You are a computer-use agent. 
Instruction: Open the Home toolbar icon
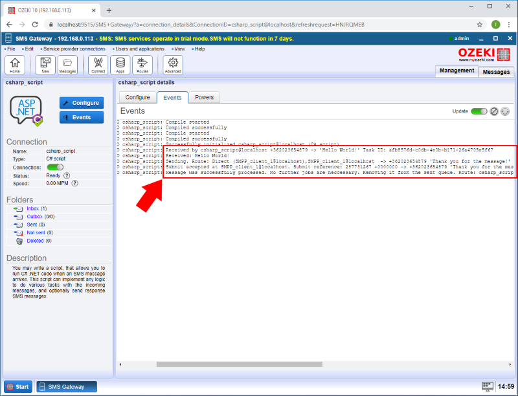(x=15, y=65)
